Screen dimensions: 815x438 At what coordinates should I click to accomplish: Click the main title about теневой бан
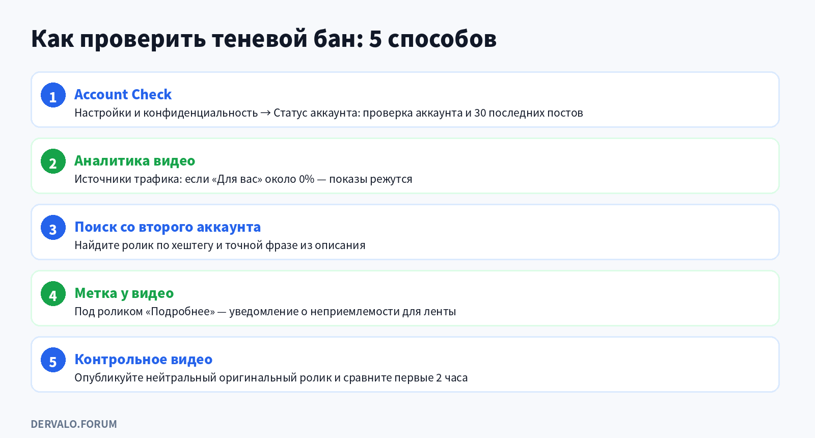click(x=264, y=39)
